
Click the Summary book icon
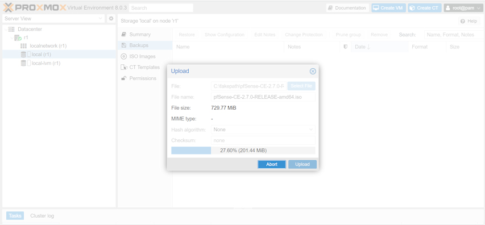(x=124, y=34)
